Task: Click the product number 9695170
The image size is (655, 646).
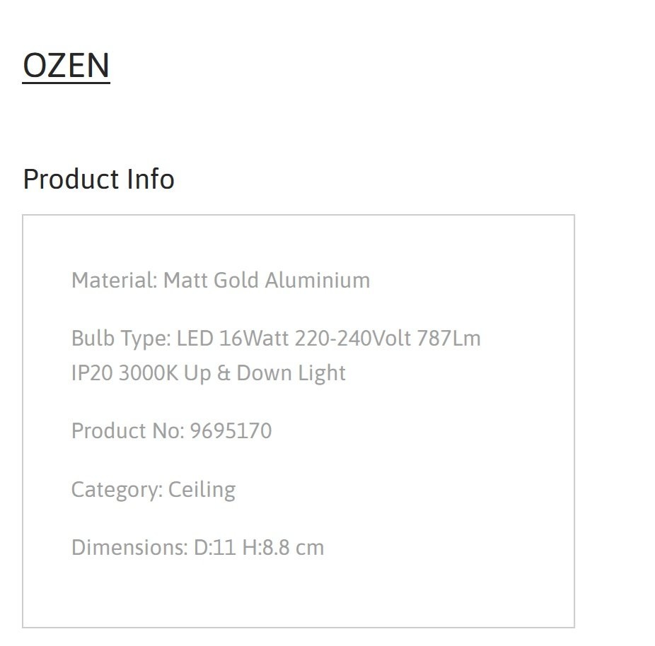Action: click(231, 430)
